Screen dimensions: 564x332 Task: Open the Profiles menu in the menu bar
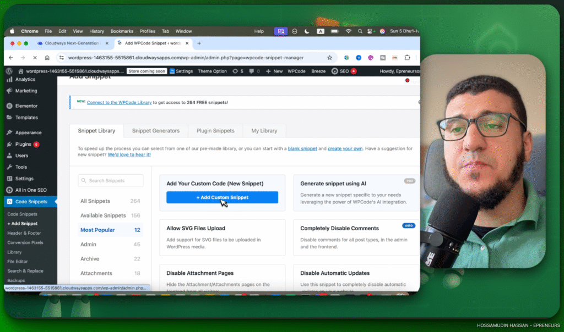pyautogui.click(x=148, y=31)
